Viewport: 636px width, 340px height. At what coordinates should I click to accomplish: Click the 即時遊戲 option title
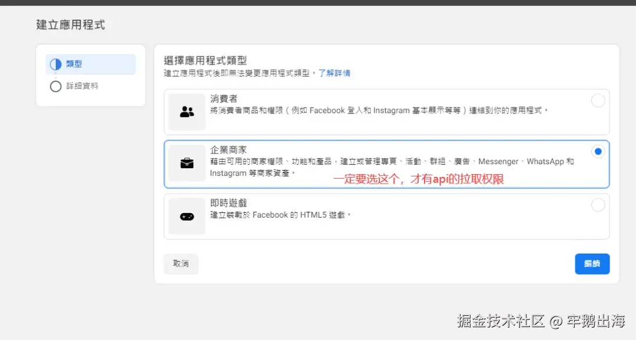point(228,203)
